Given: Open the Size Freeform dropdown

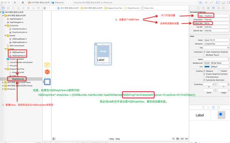Looking at the screenshot, I should click(x=217, y=16).
